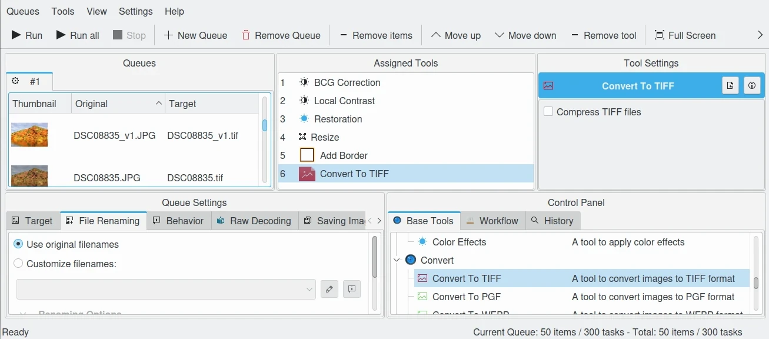The height and width of the screenshot is (339, 769).
Task: Enable Compress TIFF files checkbox
Action: pyautogui.click(x=548, y=112)
